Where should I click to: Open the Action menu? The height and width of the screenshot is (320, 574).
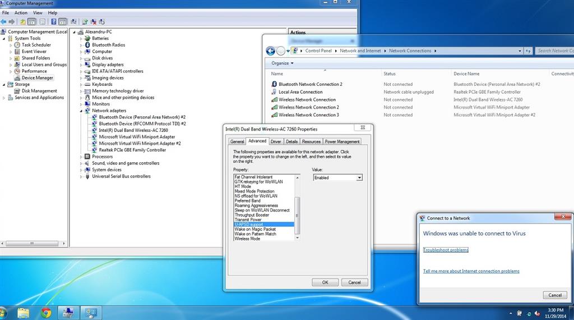coord(21,12)
